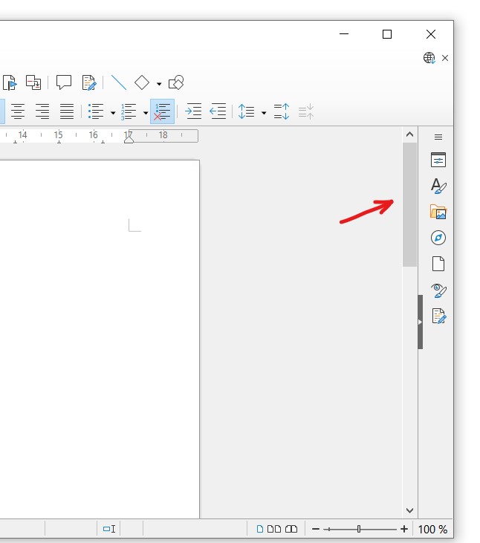Open the Properties sidebar deck

tap(438, 160)
